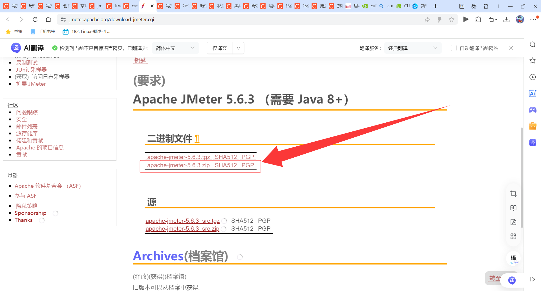Open the Sponsorship link
Image resolution: width=541 pixels, height=291 pixels.
[30, 213]
